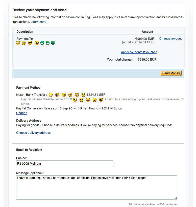Click inside the optional Message text area
Screen dimensions: 196x207
click(96, 187)
